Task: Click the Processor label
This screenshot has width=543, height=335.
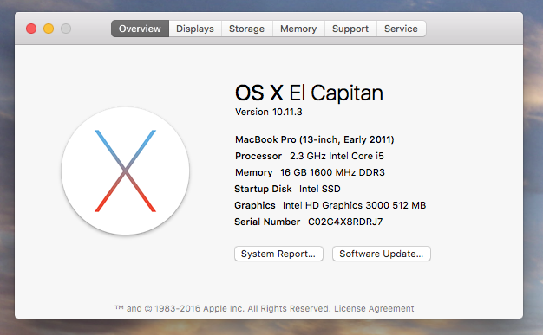Action: [x=258, y=156]
